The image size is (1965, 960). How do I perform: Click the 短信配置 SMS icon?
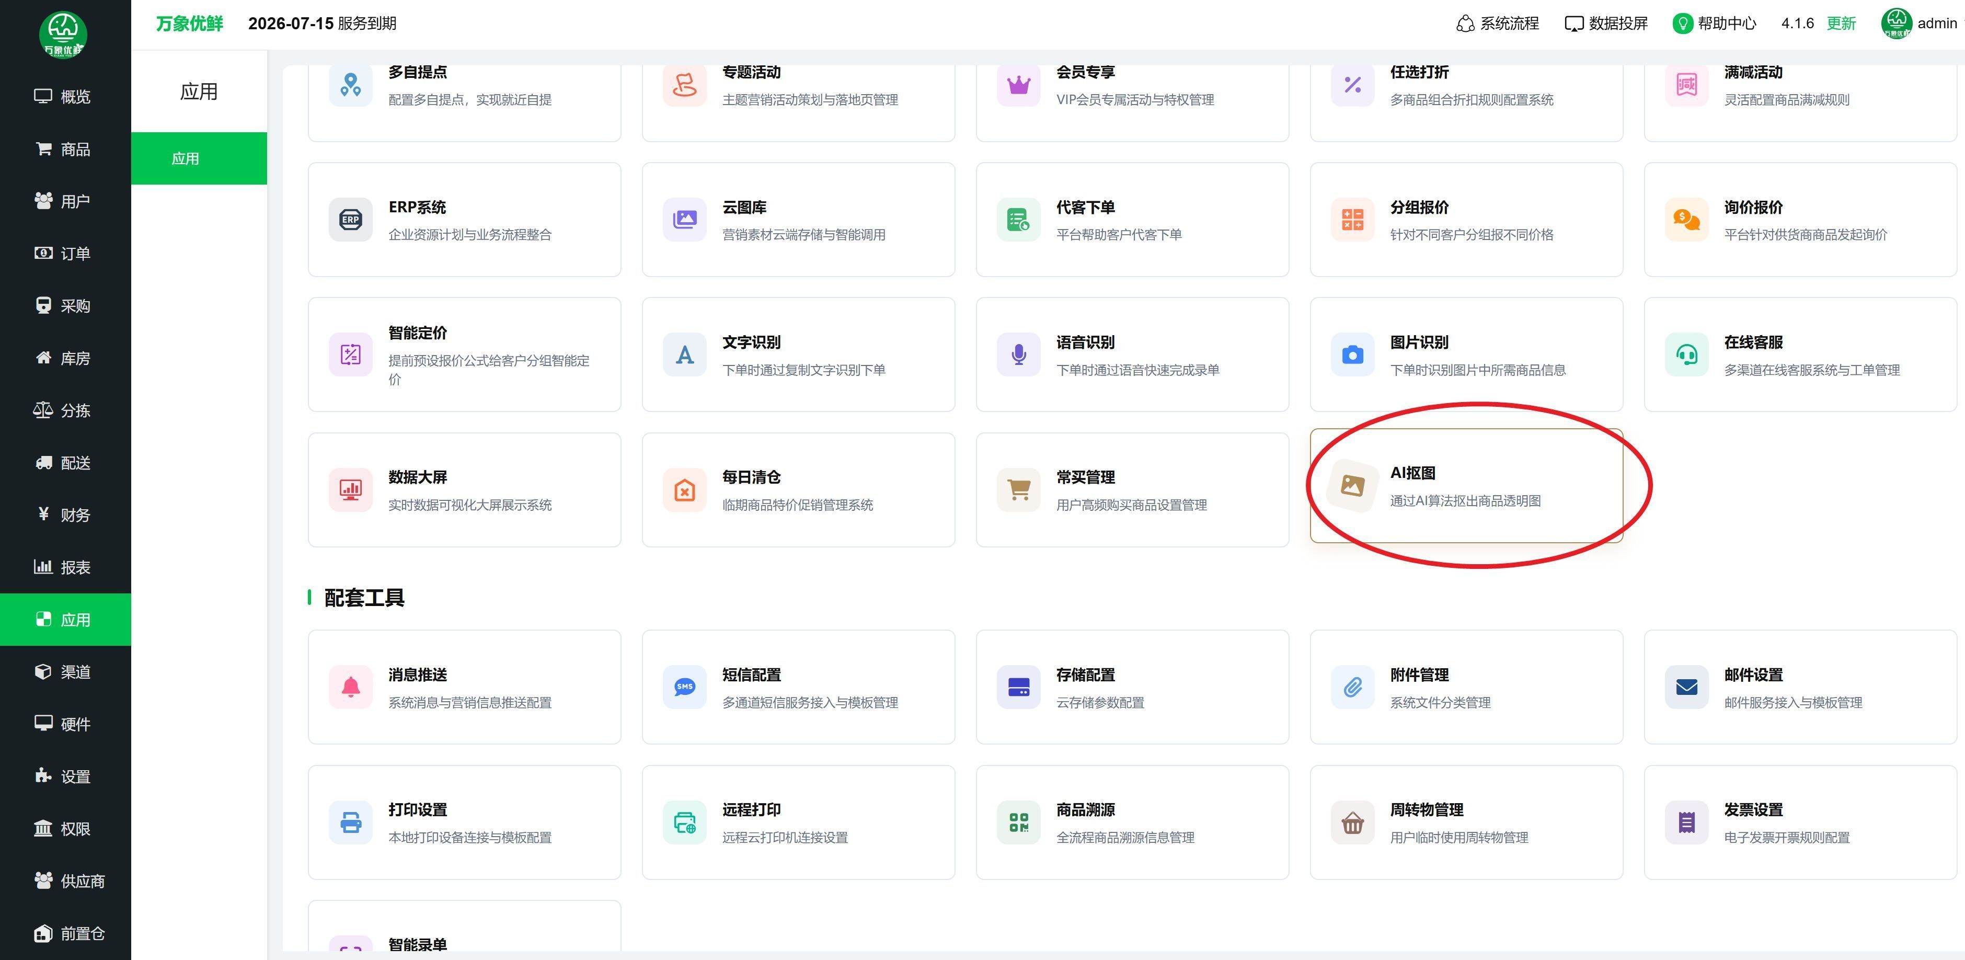click(x=684, y=687)
